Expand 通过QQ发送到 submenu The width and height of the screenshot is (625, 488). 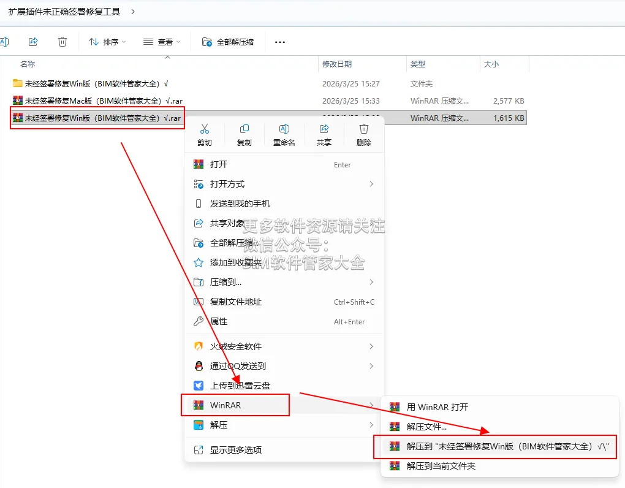pos(284,366)
